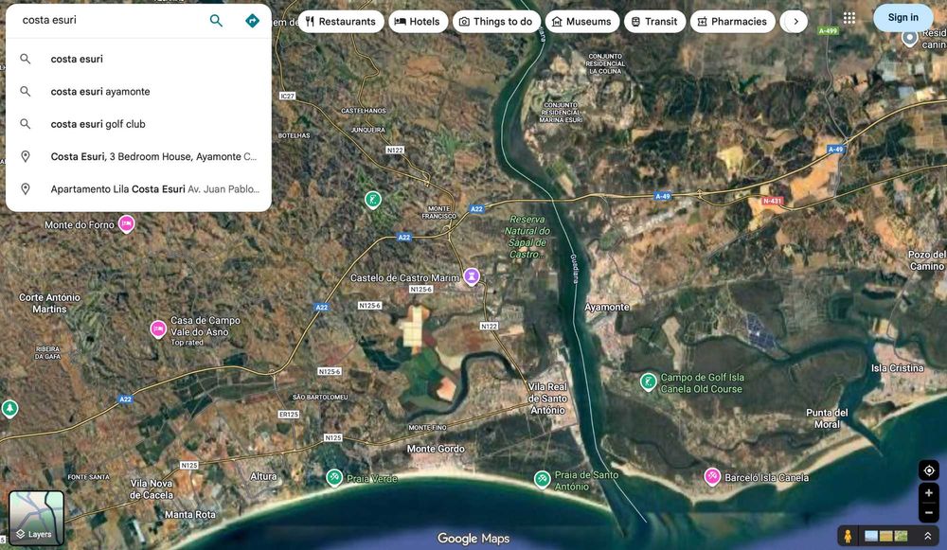Click the A-499 road shield
947x550 pixels.
tap(828, 31)
